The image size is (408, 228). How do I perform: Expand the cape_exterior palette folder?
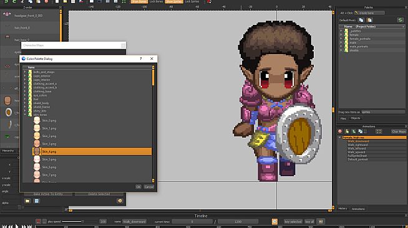coord(25,76)
